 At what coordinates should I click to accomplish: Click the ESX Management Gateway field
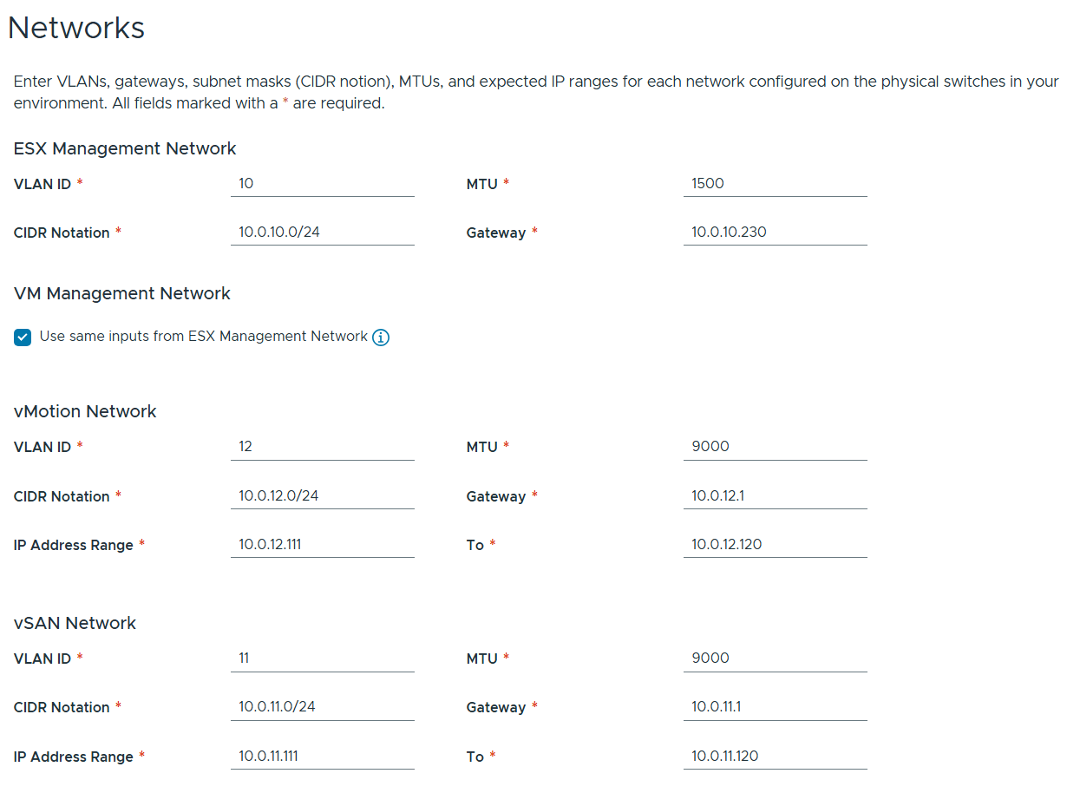775,233
